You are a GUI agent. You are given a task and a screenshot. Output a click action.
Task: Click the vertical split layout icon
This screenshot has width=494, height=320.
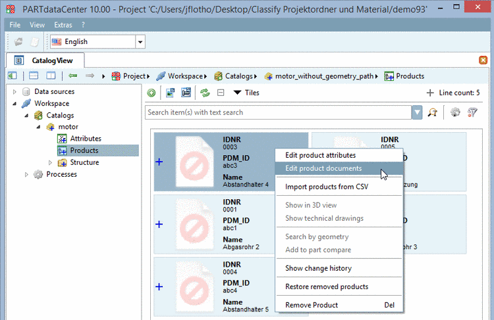click(50, 76)
